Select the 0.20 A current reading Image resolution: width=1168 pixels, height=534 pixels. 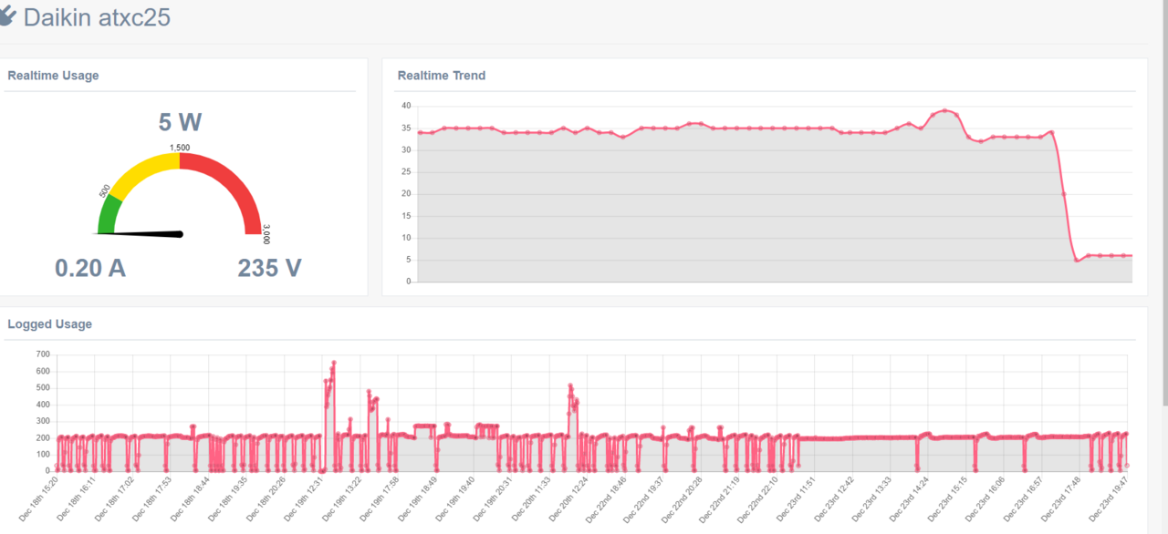(x=90, y=268)
